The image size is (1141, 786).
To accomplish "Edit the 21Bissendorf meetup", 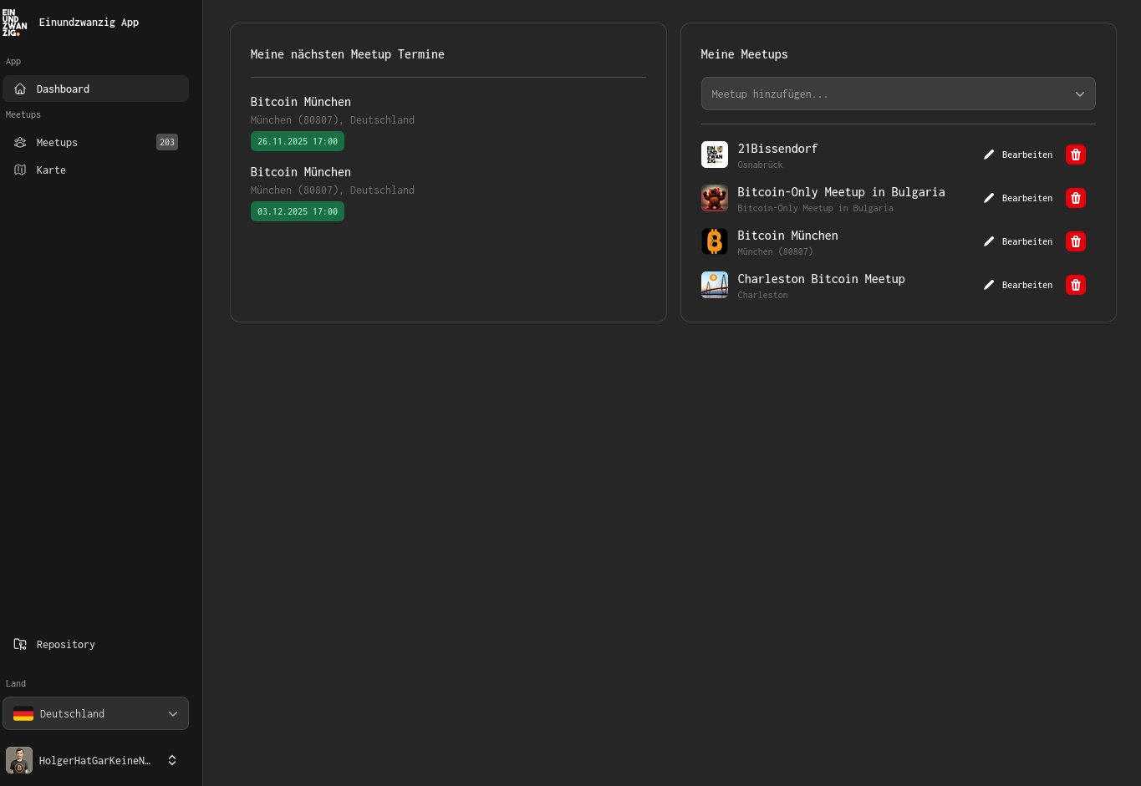I will 1018,155.
